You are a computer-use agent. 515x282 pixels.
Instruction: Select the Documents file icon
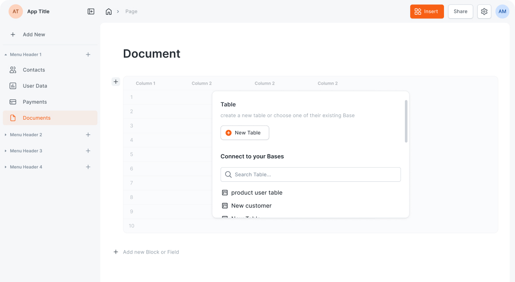pos(13,117)
